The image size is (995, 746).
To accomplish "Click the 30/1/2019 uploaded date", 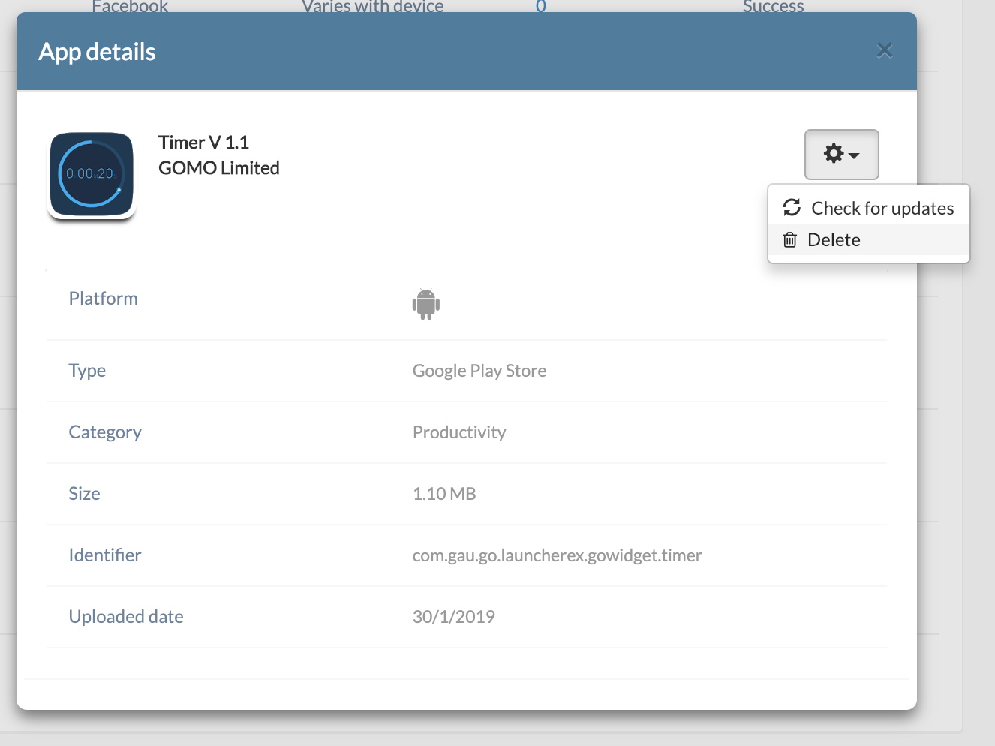I will point(454,617).
